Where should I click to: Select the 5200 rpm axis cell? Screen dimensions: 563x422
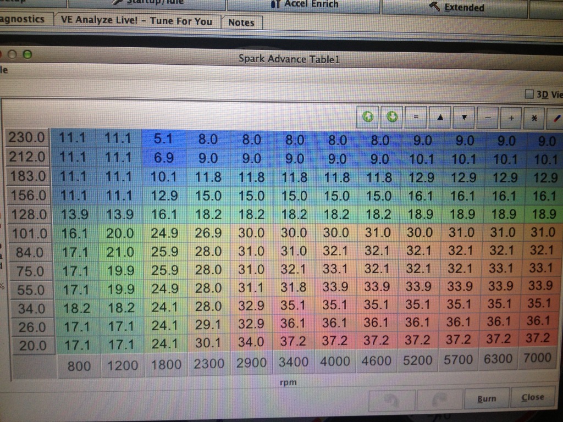pos(418,359)
